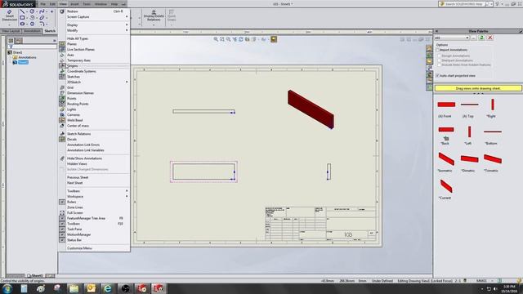Click the Grid icon in View menu
Screen dimensions: 523x294
[x=62, y=87]
